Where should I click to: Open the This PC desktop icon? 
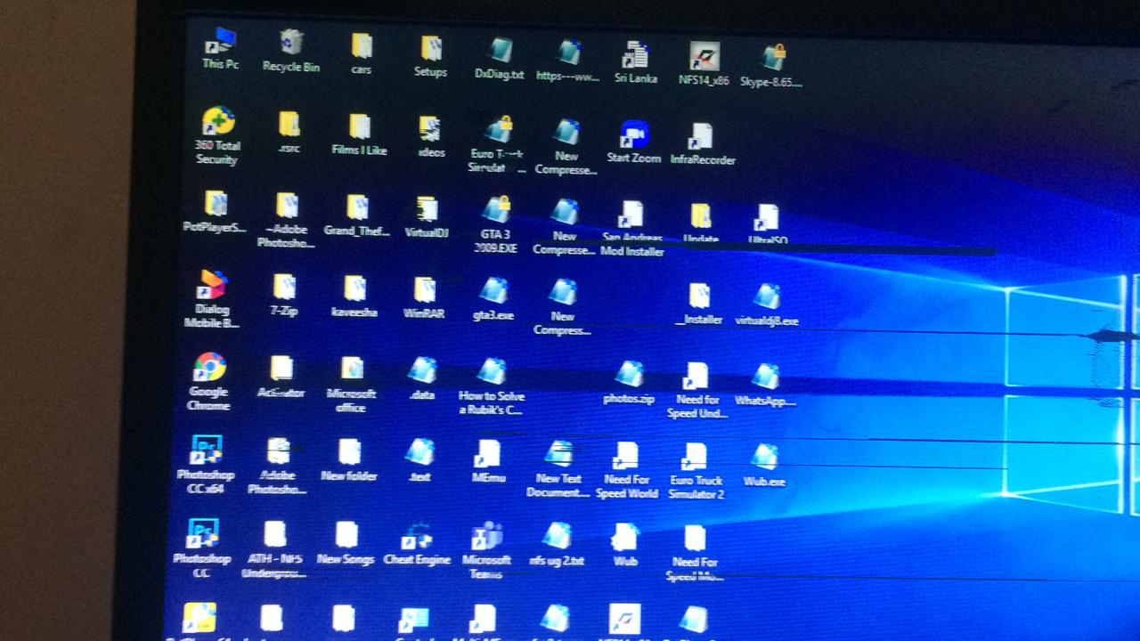click(x=220, y=49)
